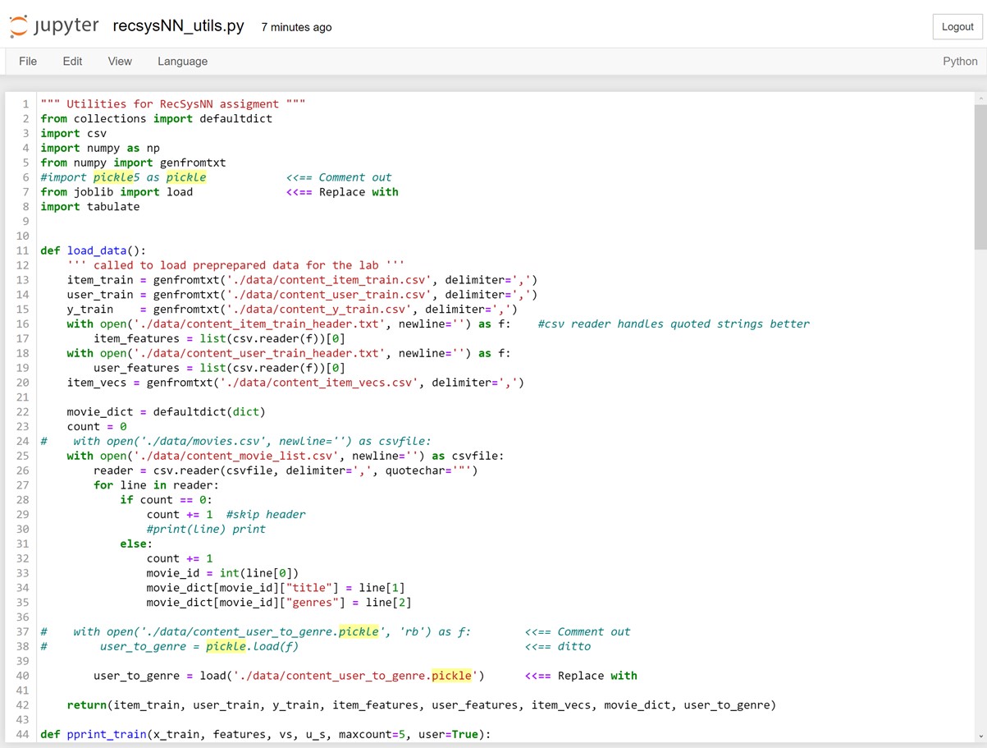Click the Python language indicator
The width and height of the screenshot is (987, 748).
(x=960, y=62)
